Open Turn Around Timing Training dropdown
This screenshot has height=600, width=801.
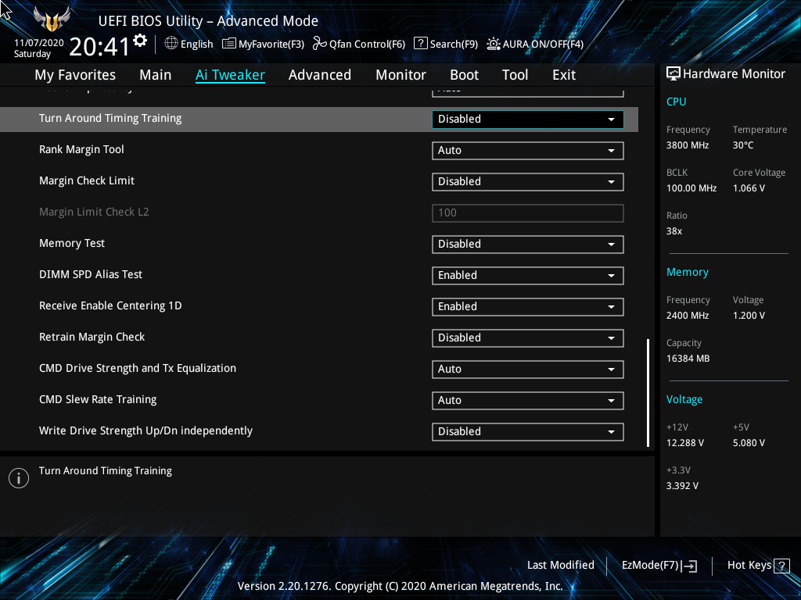pos(528,119)
